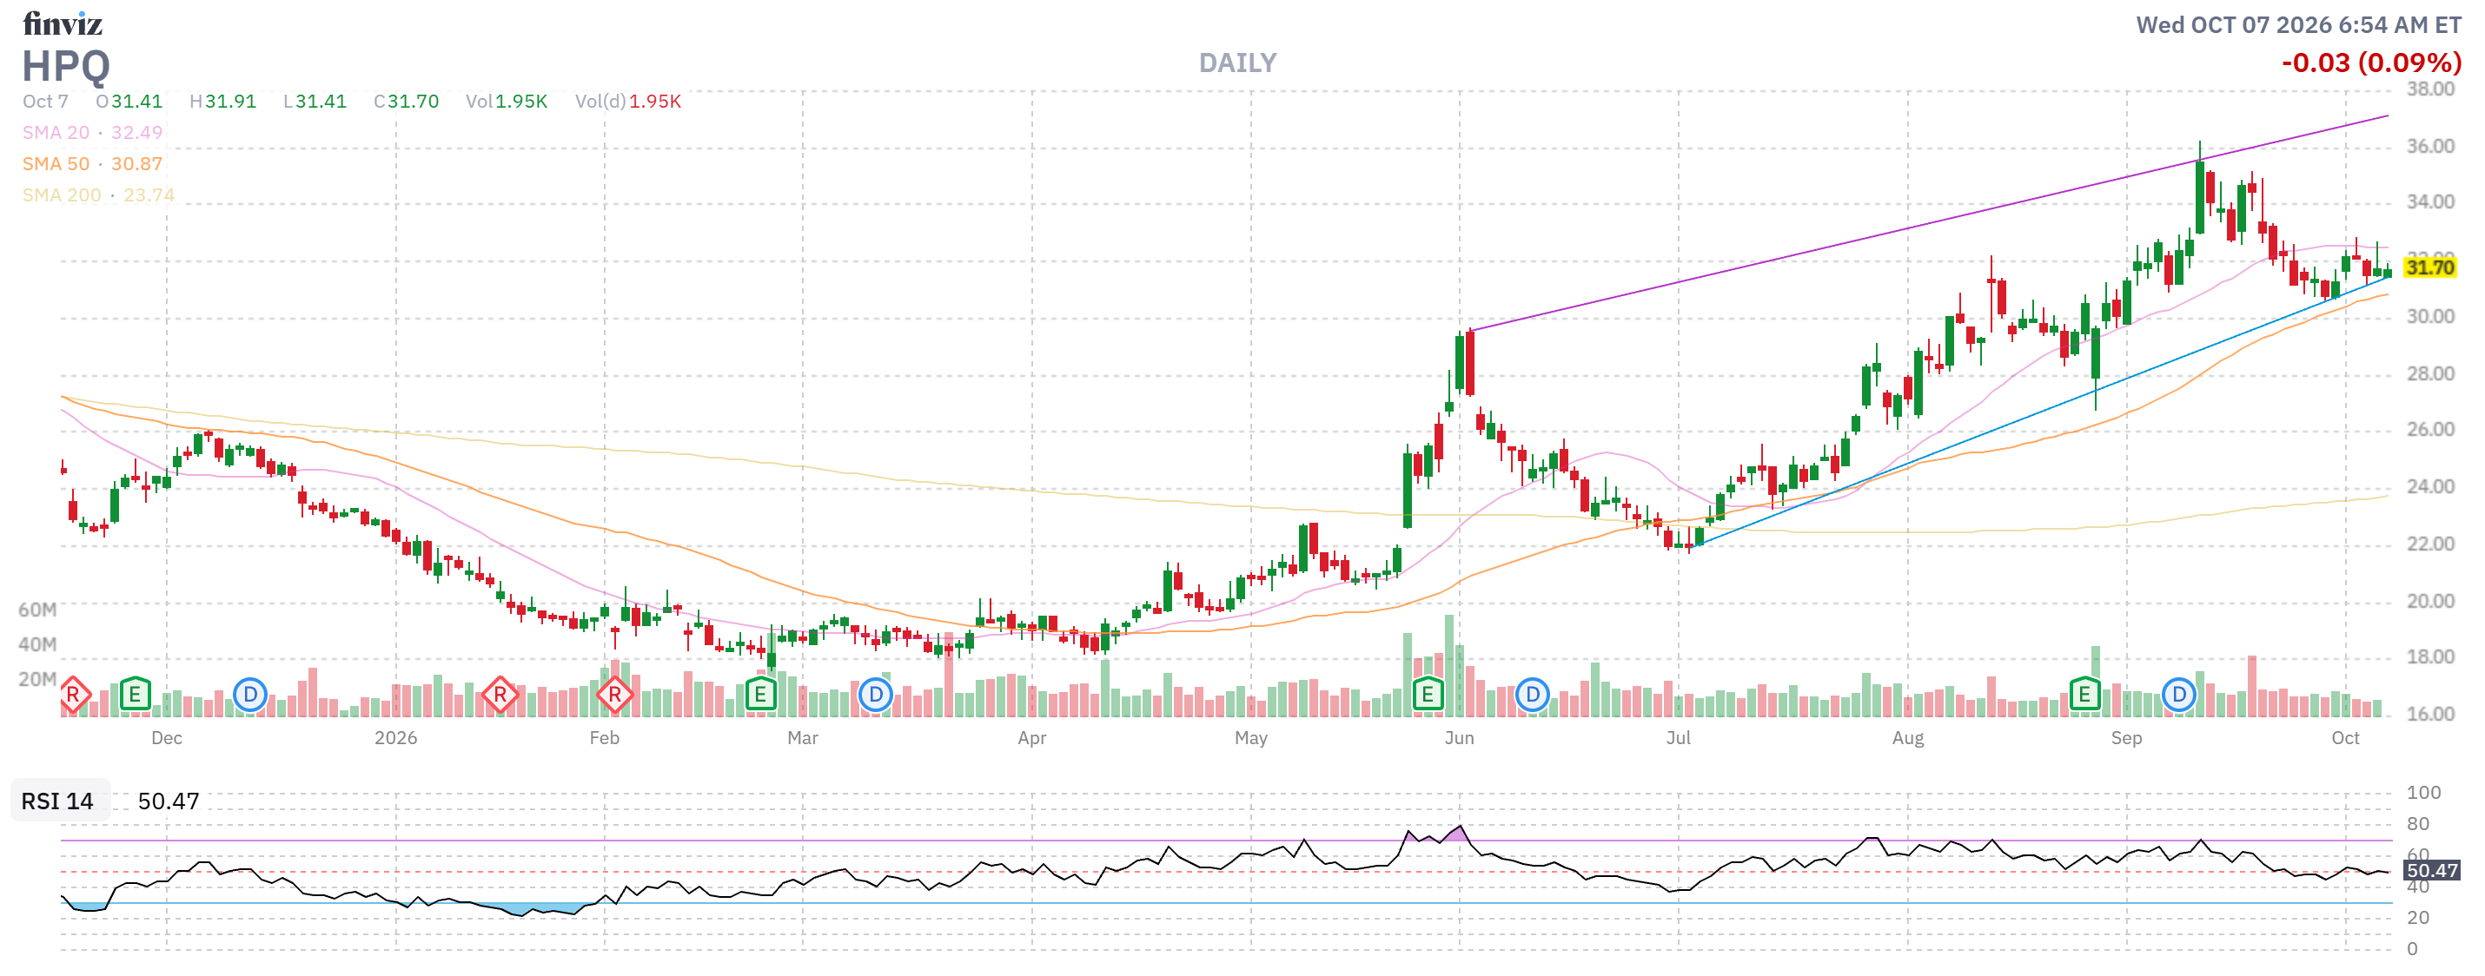Click the open value O 31.41
The height and width of the screenshot is (976, 2485).
[129, 102]
